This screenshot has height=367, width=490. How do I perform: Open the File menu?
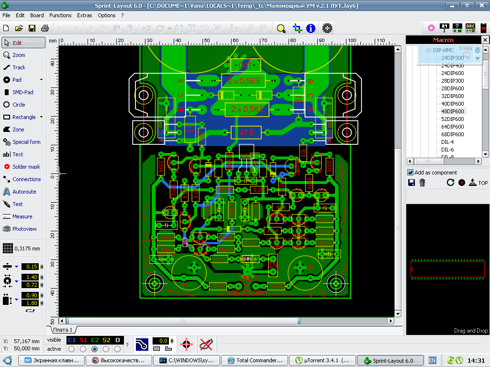click(x=6, y=15)
